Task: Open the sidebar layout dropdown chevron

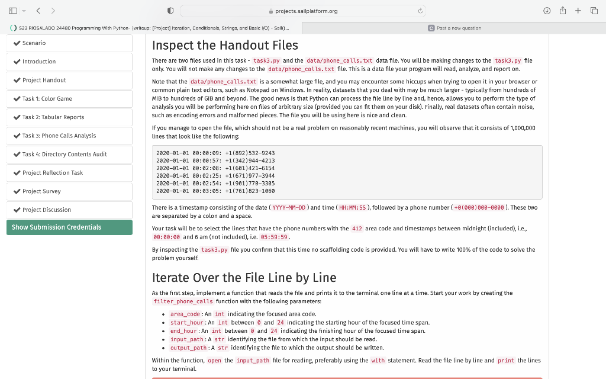Action: click(x=24, y=10)
